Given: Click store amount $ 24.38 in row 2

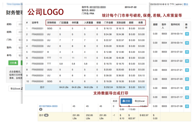Looking at the screenshot, I should coord(108,34).
